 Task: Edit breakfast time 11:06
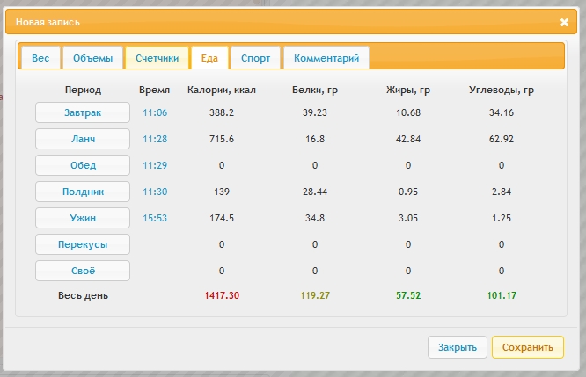[x=155, y=113]
